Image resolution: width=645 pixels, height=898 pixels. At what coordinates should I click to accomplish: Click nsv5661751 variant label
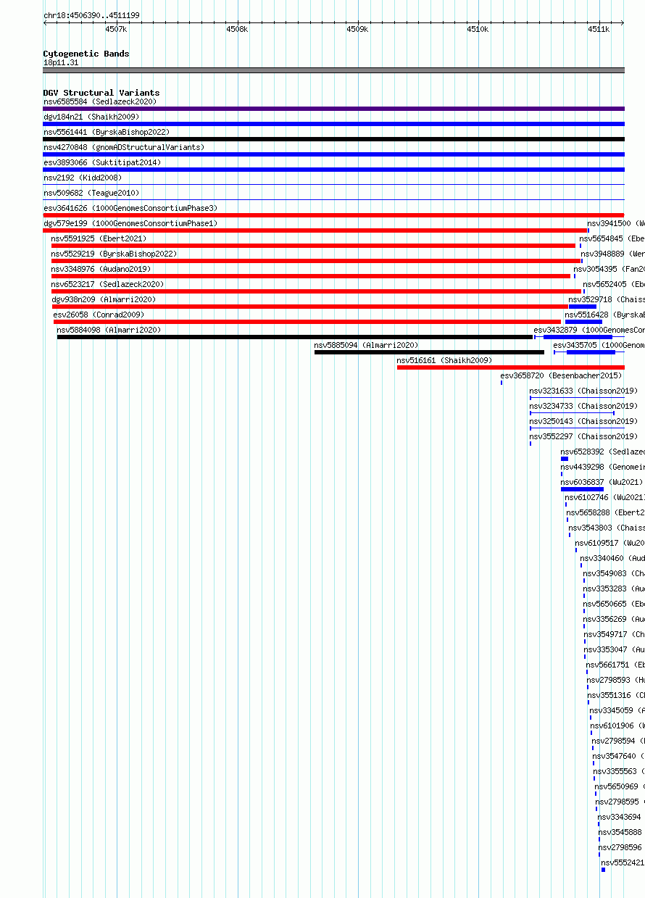pos(615,665)
